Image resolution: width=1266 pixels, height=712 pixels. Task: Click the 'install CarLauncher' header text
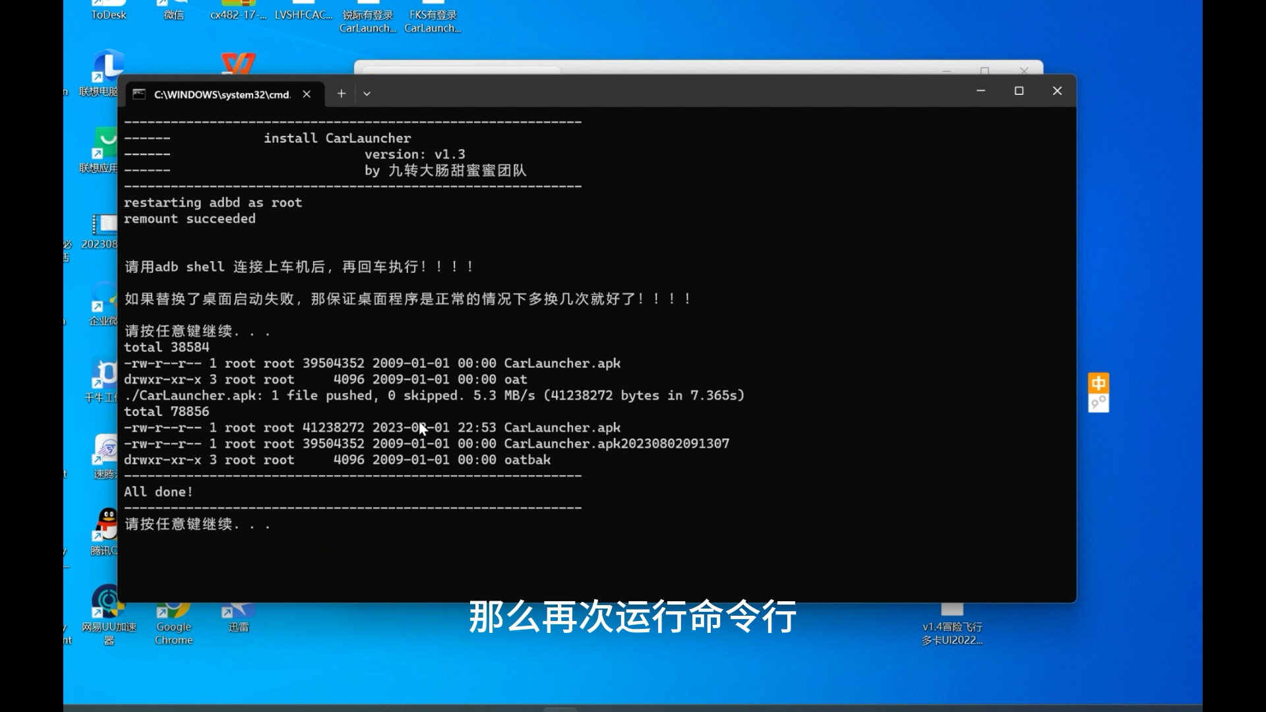tap(337, 138)
